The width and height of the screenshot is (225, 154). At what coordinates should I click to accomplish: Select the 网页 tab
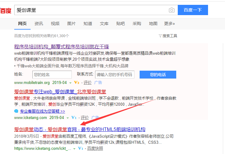[22, 24]
